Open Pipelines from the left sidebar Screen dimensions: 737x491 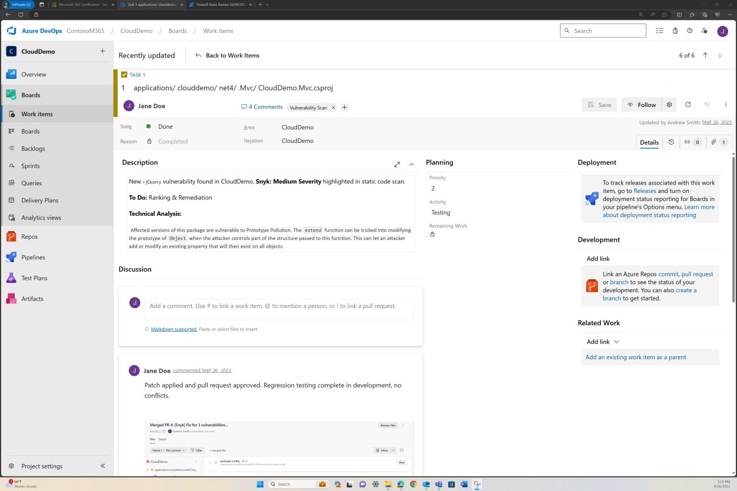pos(34,257)
